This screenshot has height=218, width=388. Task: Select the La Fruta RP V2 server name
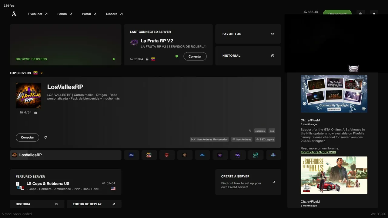pos(157,41)
